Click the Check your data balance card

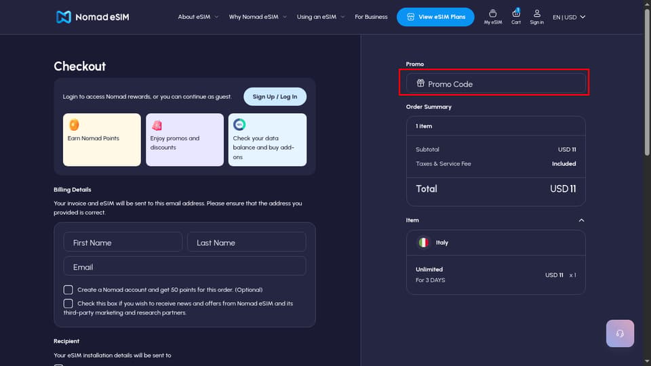point(267,140)
